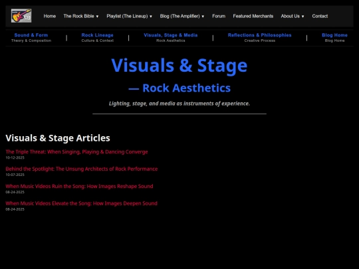Open Featured Merchants nav link
This screenshot has height=269, width=359.
point(253,16)
